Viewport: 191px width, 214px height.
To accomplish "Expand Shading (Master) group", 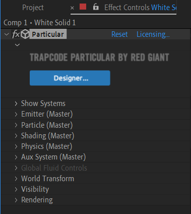I will [x=16, y=136].
